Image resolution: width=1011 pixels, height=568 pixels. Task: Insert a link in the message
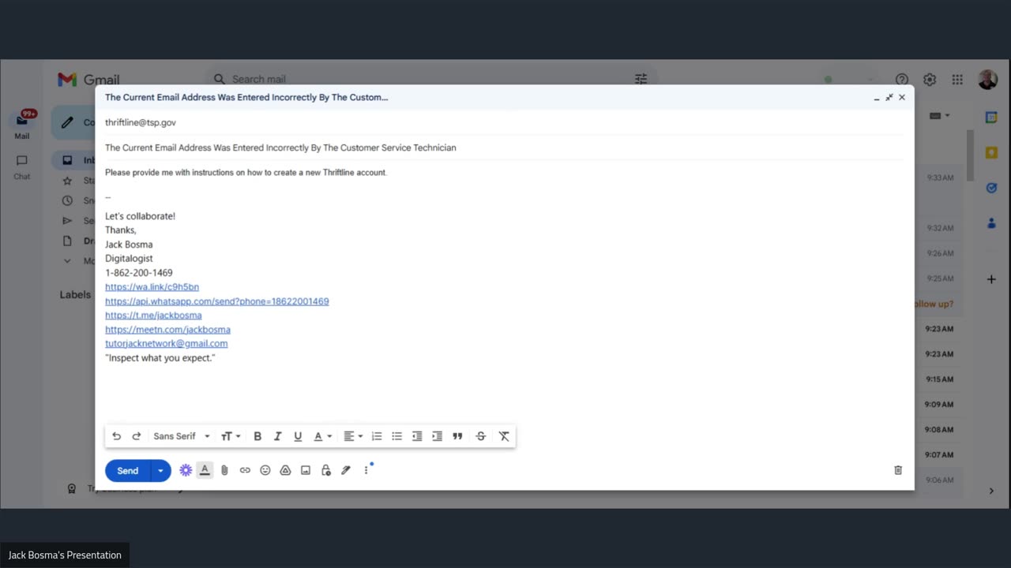(x=245, y=470)
